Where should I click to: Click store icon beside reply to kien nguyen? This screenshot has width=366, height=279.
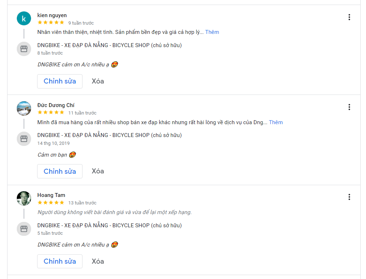point(24,49)
